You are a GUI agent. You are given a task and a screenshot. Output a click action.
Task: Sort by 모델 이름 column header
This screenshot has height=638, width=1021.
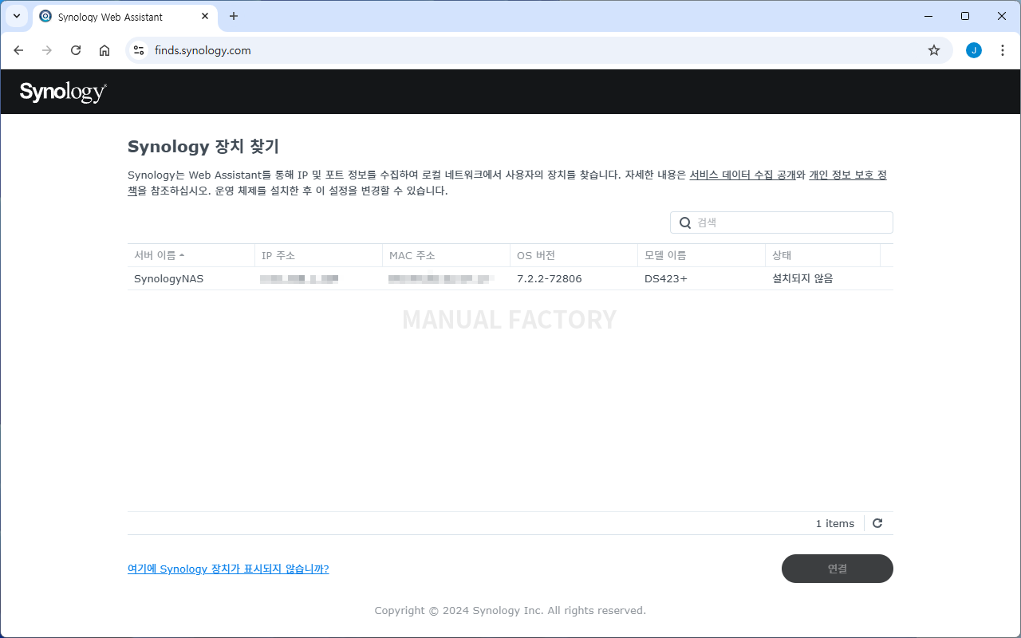pyautogui.click(x=701, y=255)
